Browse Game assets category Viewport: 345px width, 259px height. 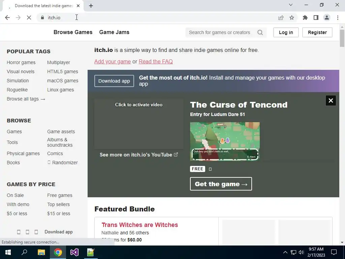(61, 132)
